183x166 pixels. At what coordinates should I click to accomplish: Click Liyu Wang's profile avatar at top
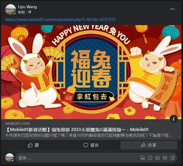11,10
